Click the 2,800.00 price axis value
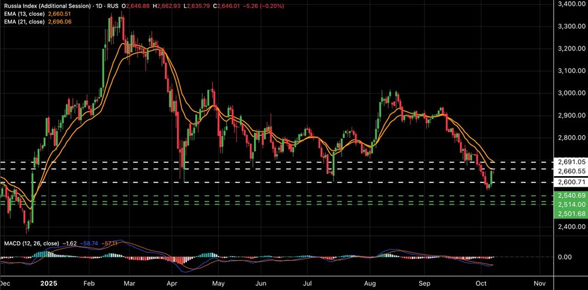Viewport: 588px width, 290px height. pos(572,138)
